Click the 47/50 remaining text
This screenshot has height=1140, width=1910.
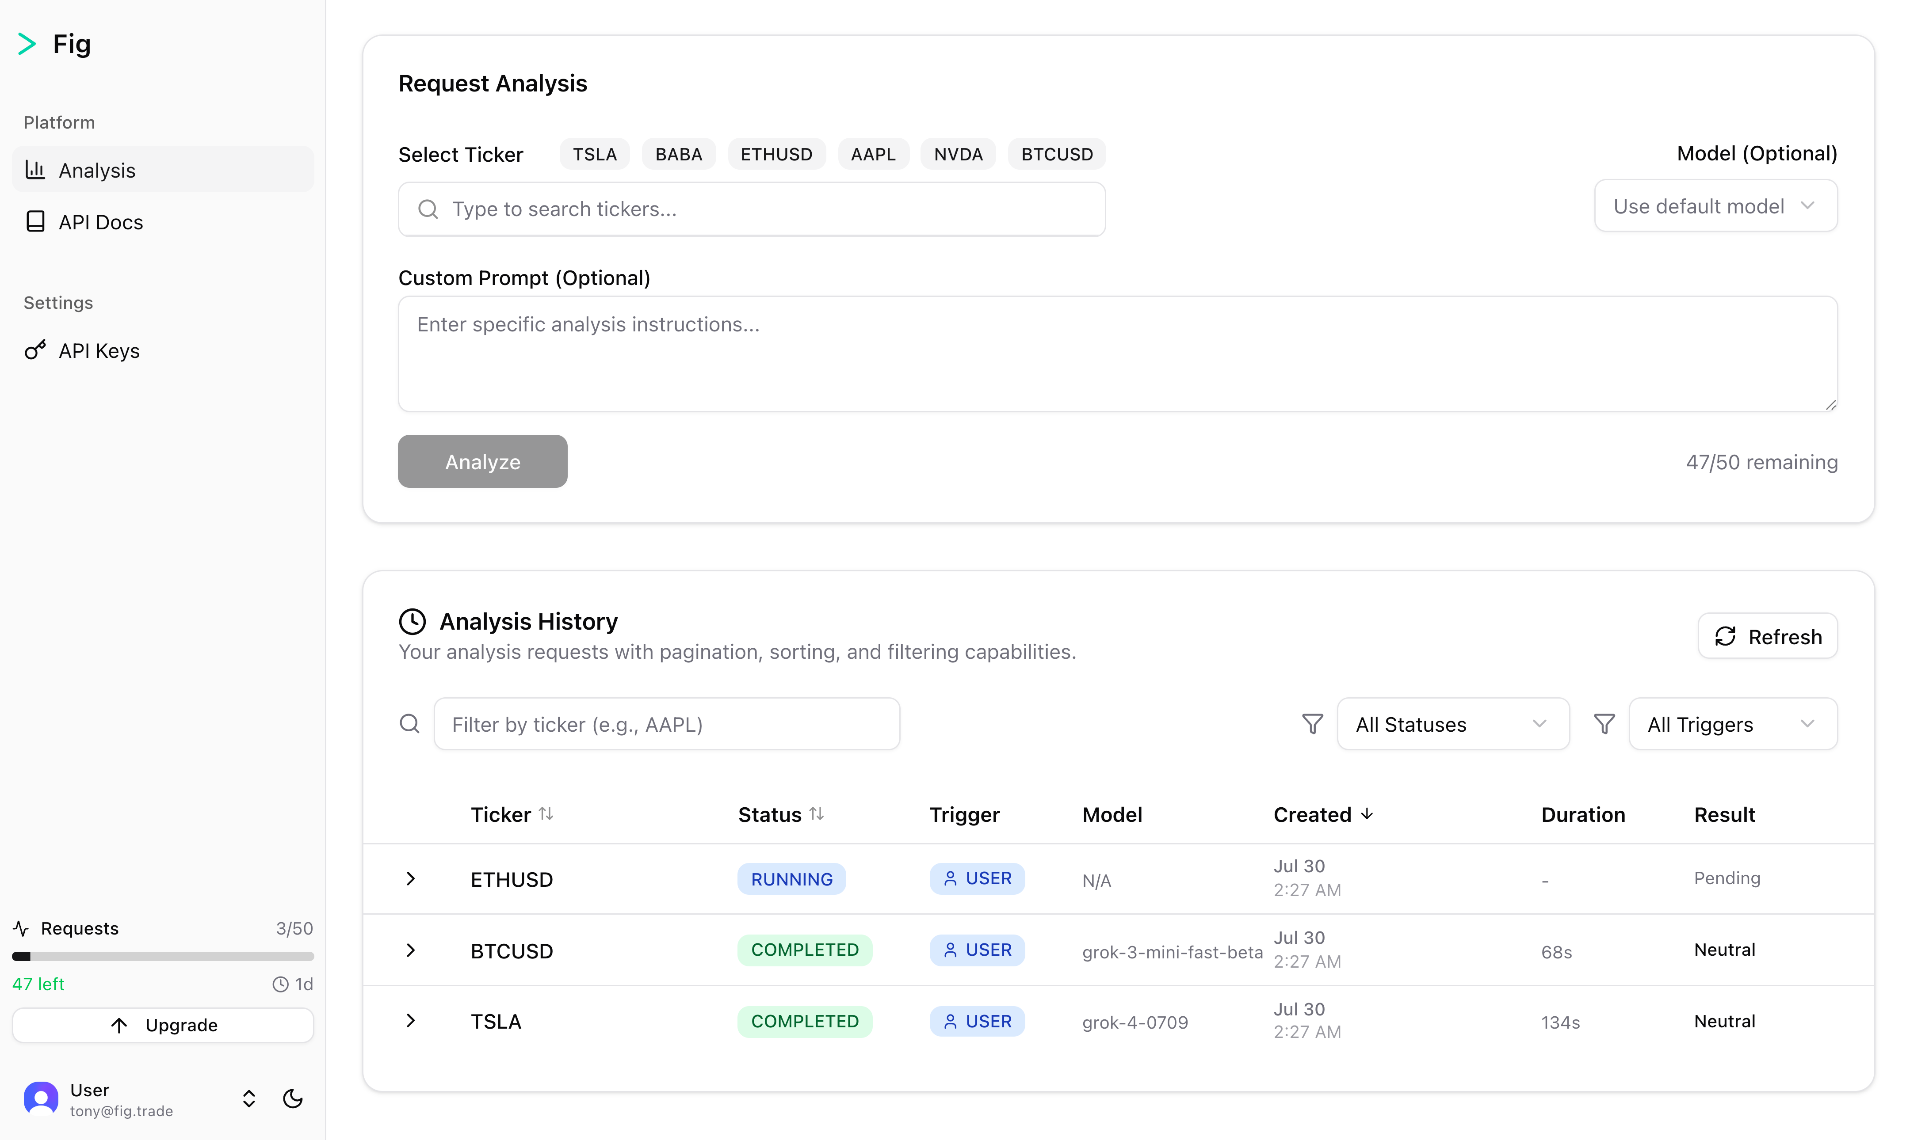click(1761, 462)
